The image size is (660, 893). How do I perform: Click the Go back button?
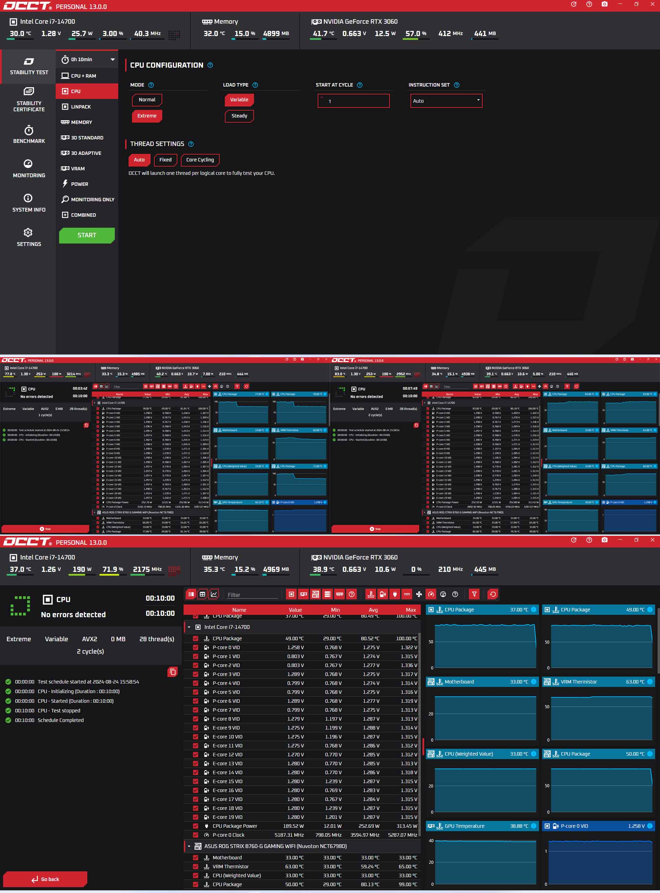pos(45,879)
